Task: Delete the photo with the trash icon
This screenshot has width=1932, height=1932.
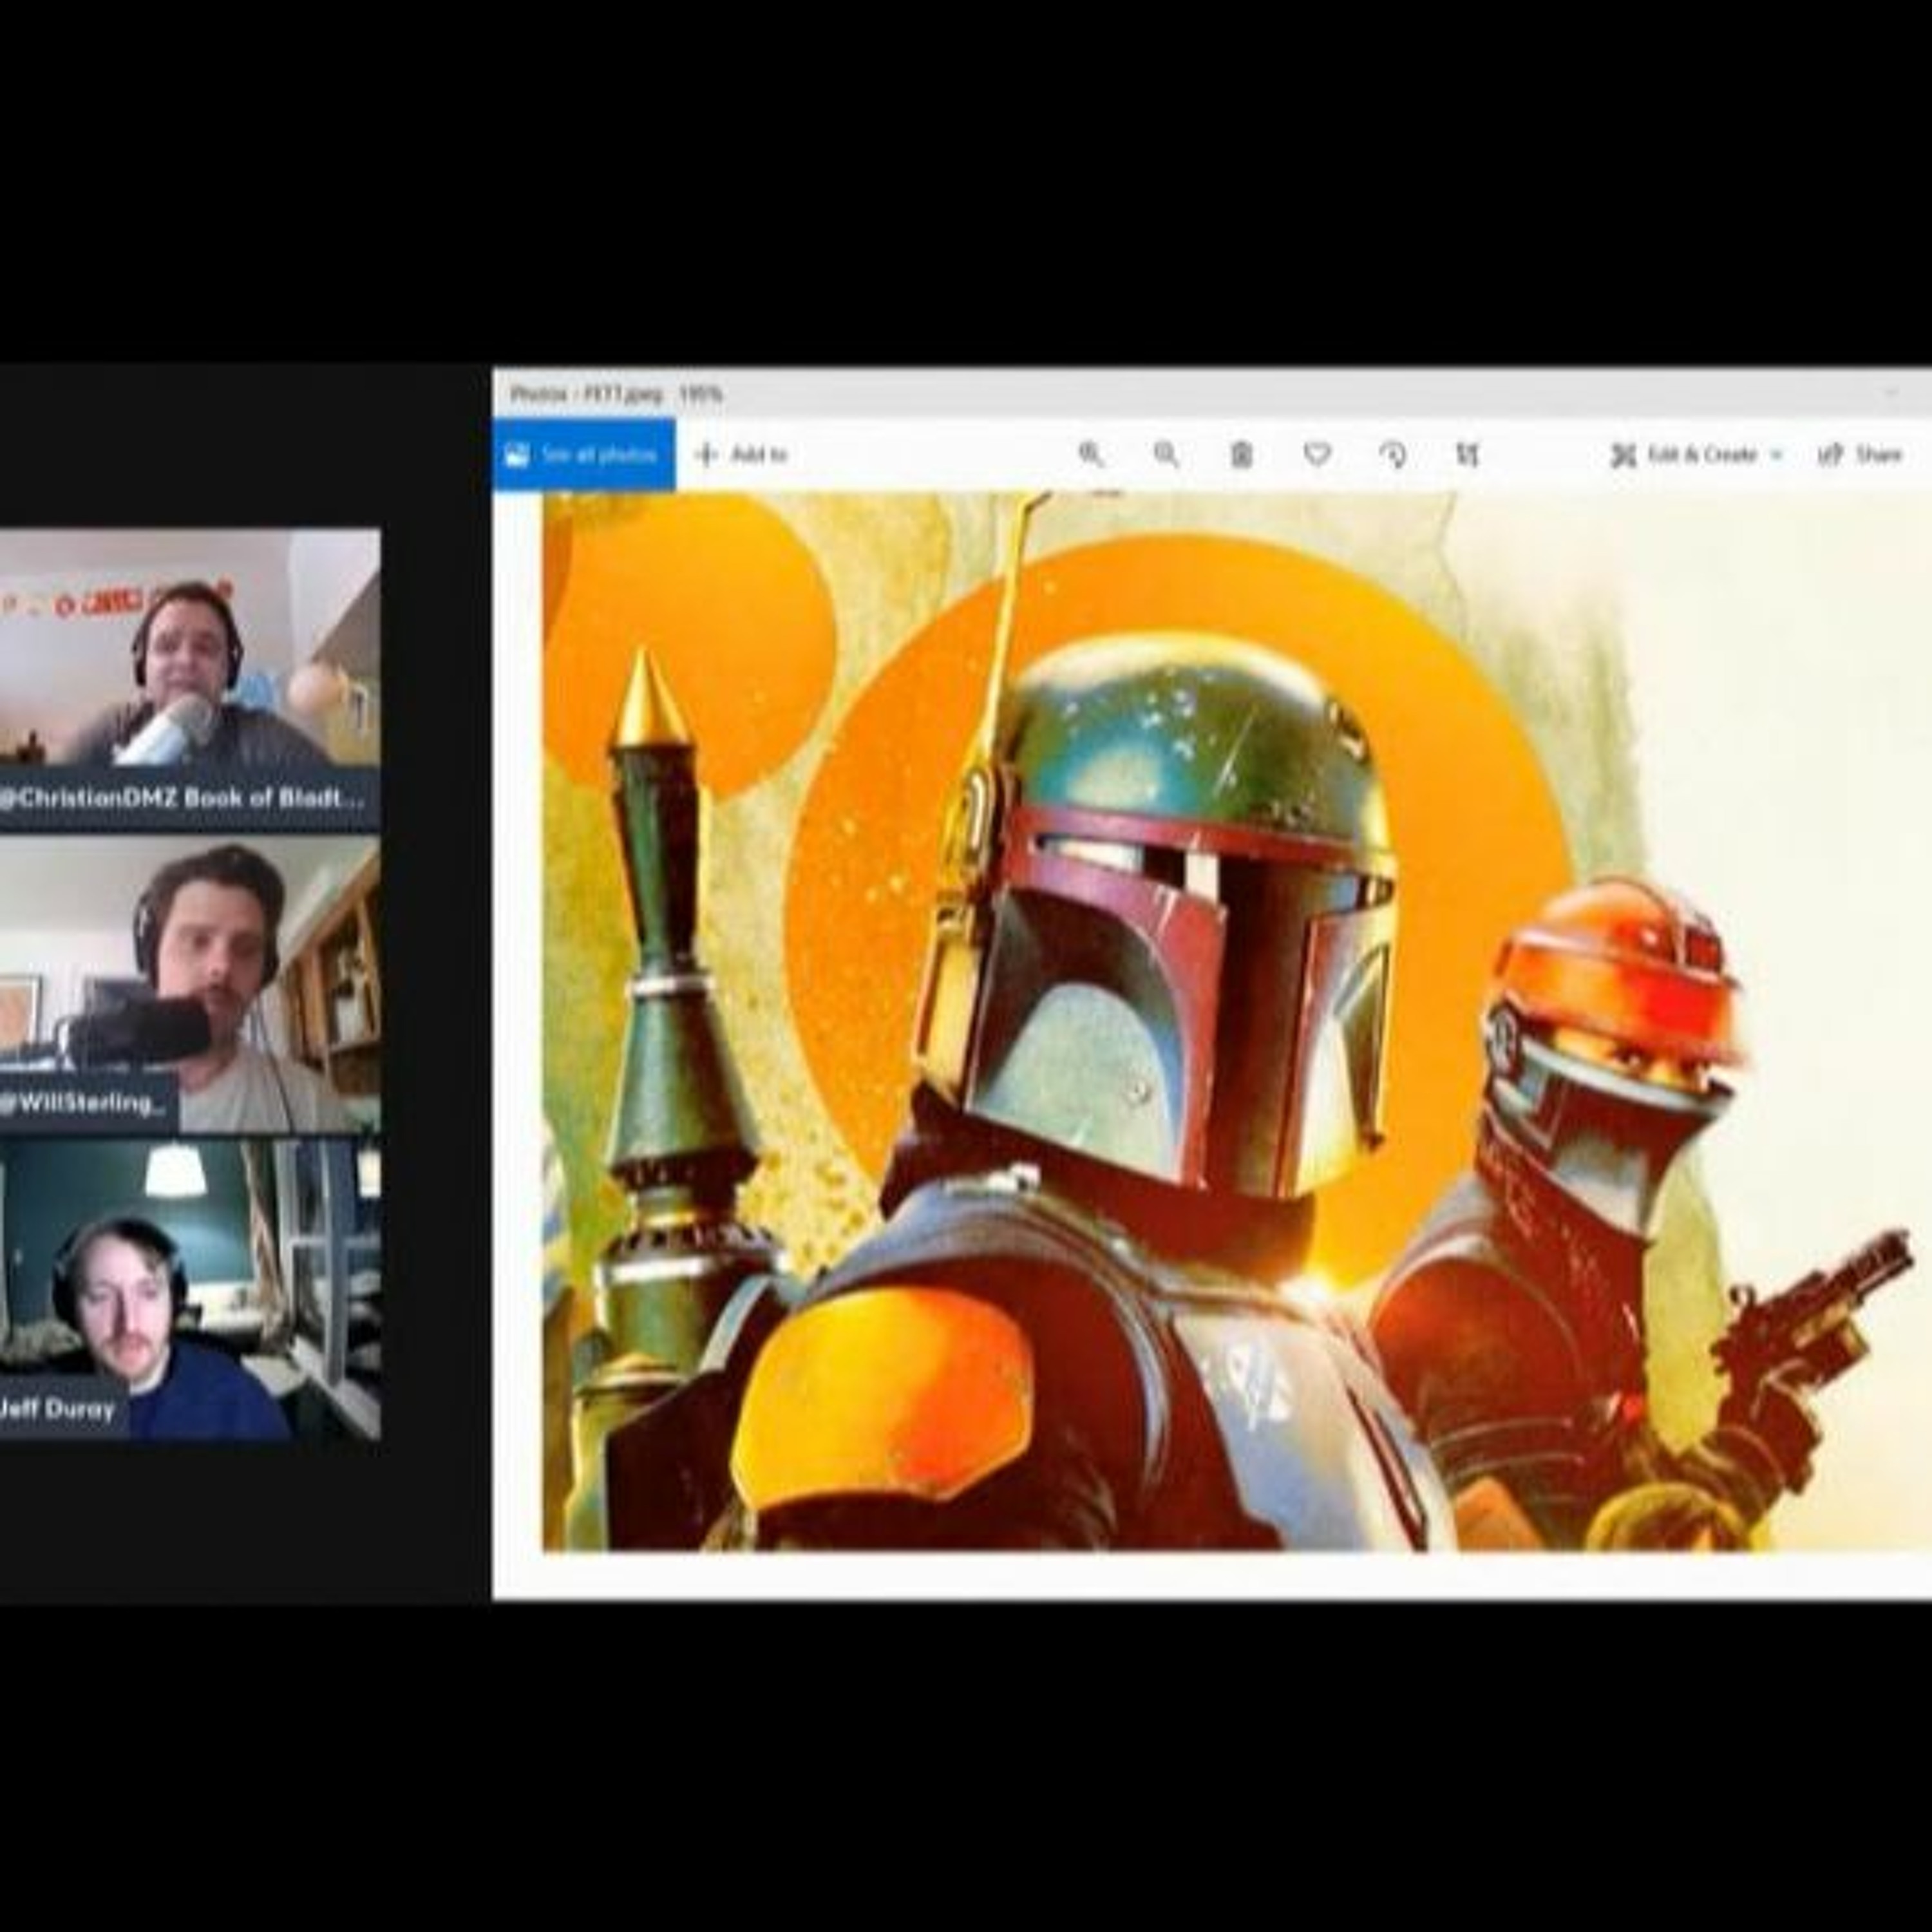Action: [1241, 455]
